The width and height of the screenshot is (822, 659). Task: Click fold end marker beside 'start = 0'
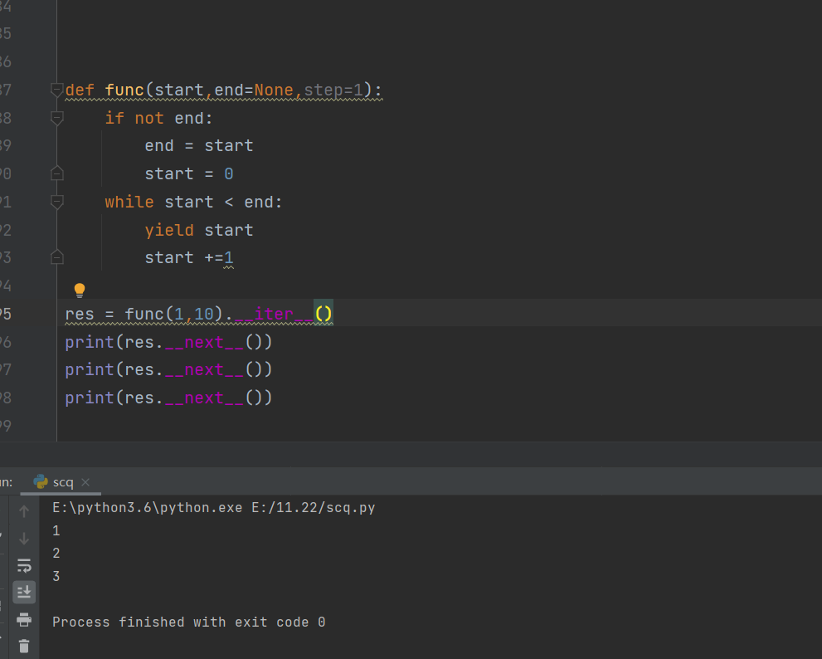click(x=56, y=173)
